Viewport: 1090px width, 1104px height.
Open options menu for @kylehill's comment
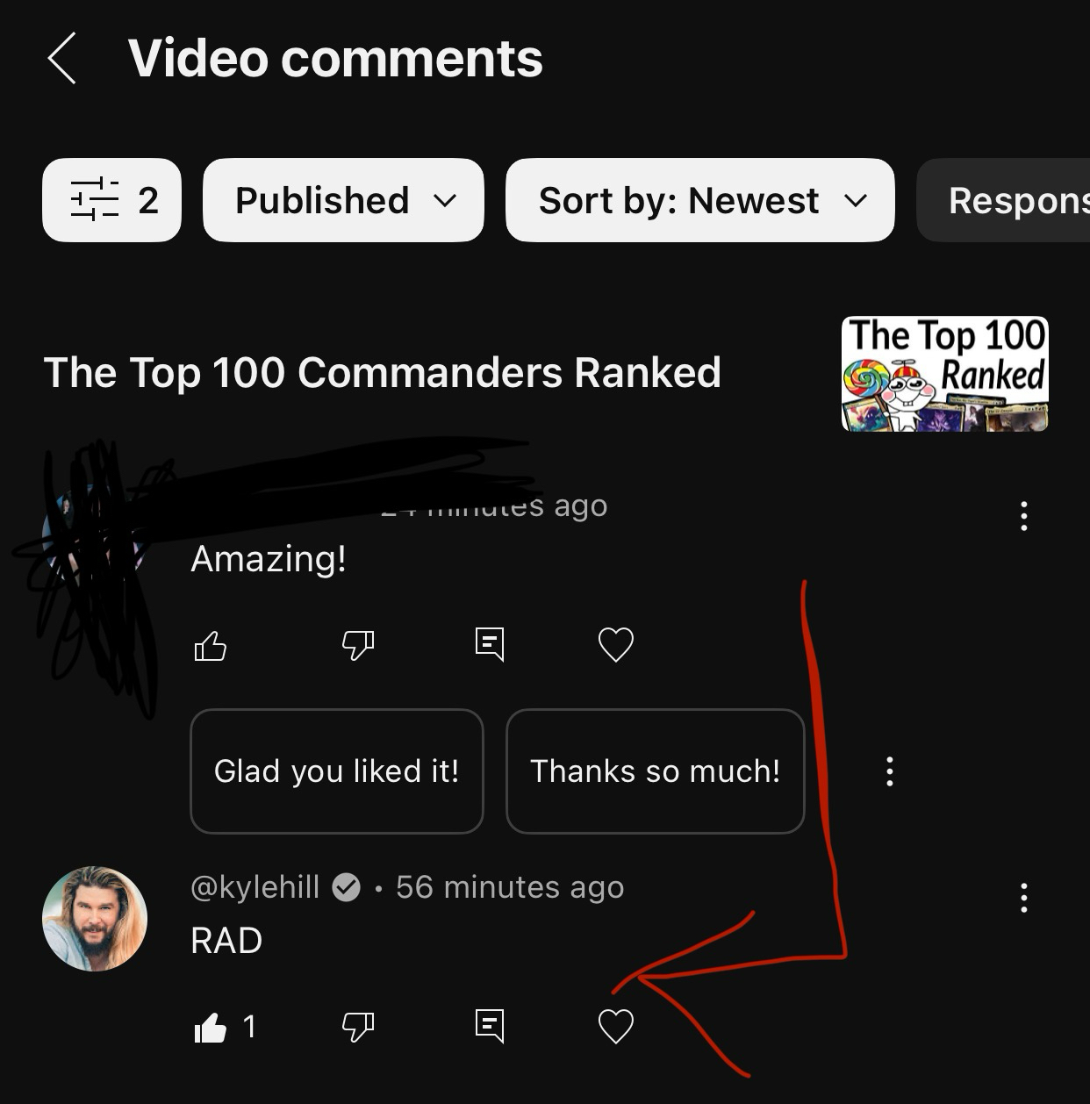1023,898
